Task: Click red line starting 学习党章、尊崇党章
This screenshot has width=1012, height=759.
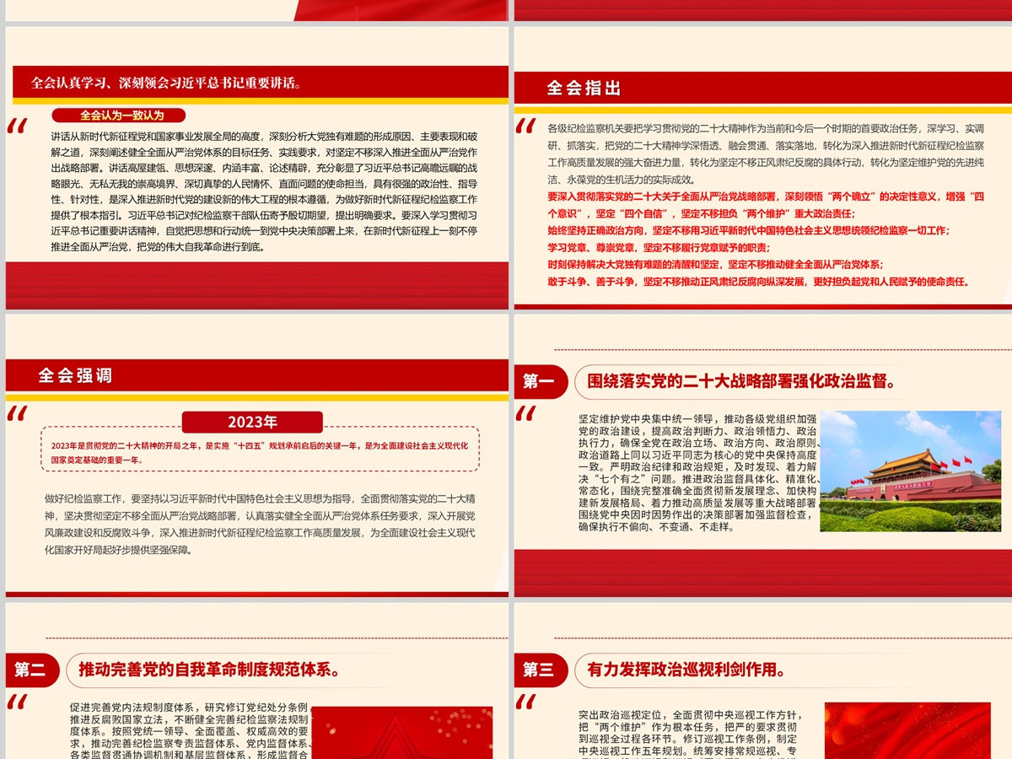Action: click(658, 248)
